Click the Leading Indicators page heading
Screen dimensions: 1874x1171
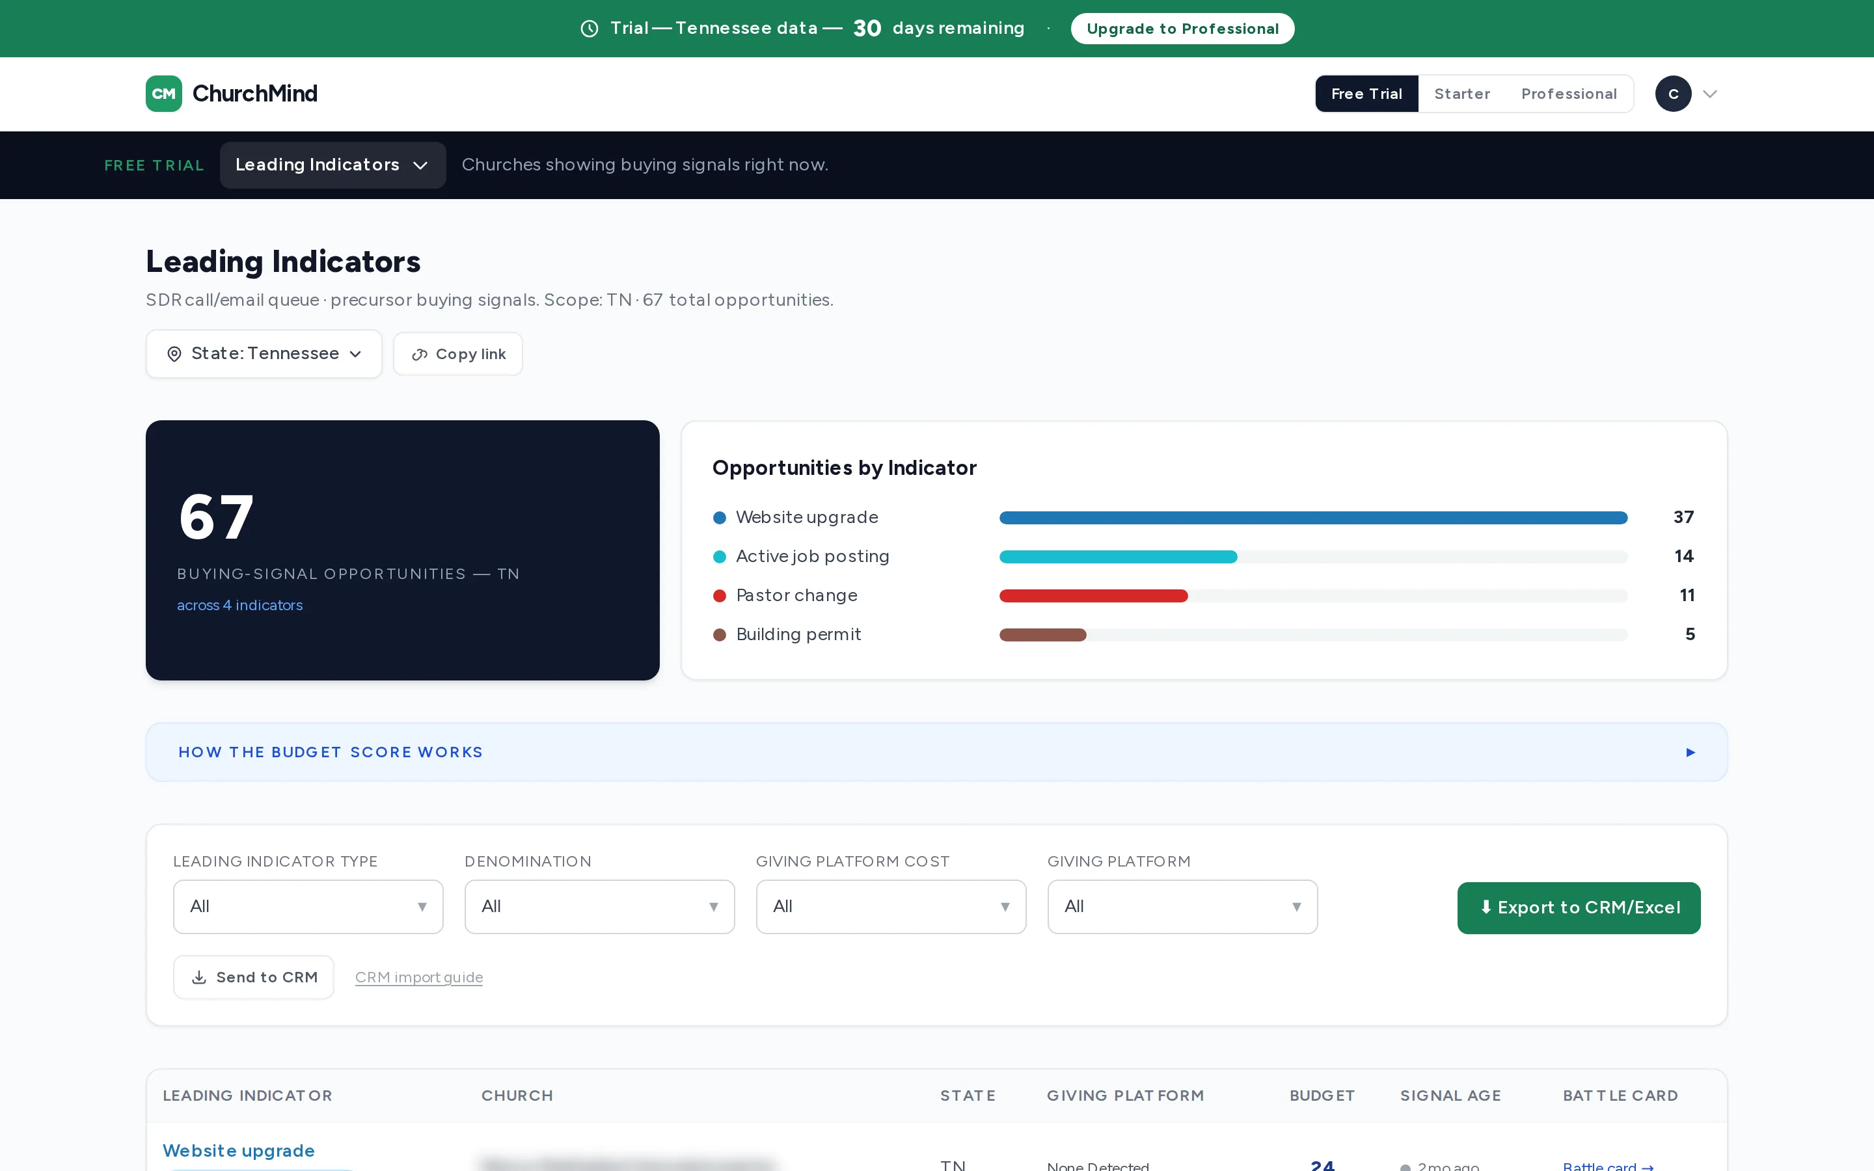tap(282, 262)
